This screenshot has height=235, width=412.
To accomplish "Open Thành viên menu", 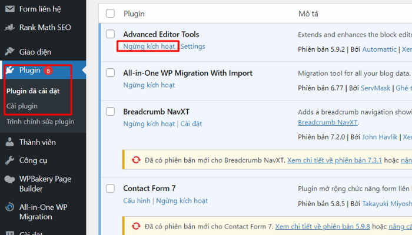I will (38, 142).
